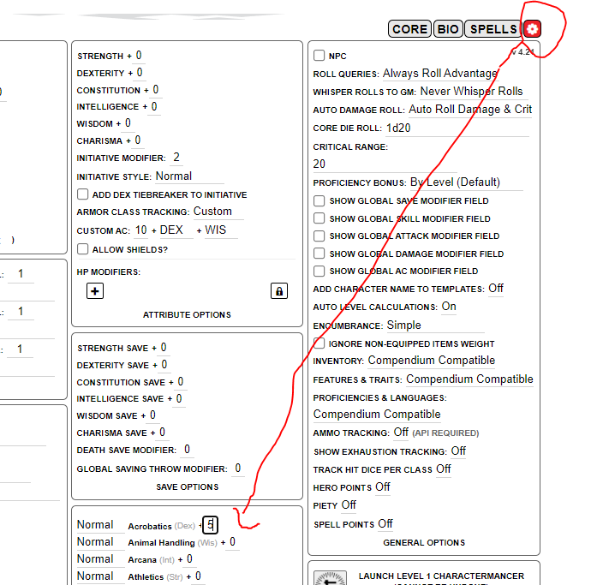Viewport: 597px width, 585px height.
Task: Switch to the CORE tab
Action: (409, 29)
